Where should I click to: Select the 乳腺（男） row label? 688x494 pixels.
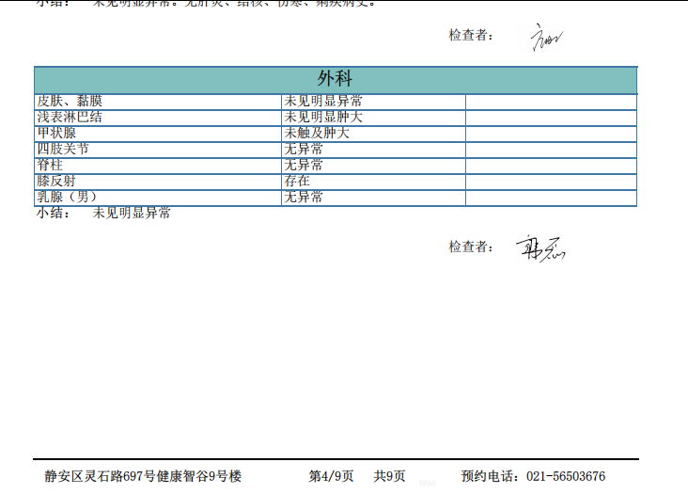point(67,198)
